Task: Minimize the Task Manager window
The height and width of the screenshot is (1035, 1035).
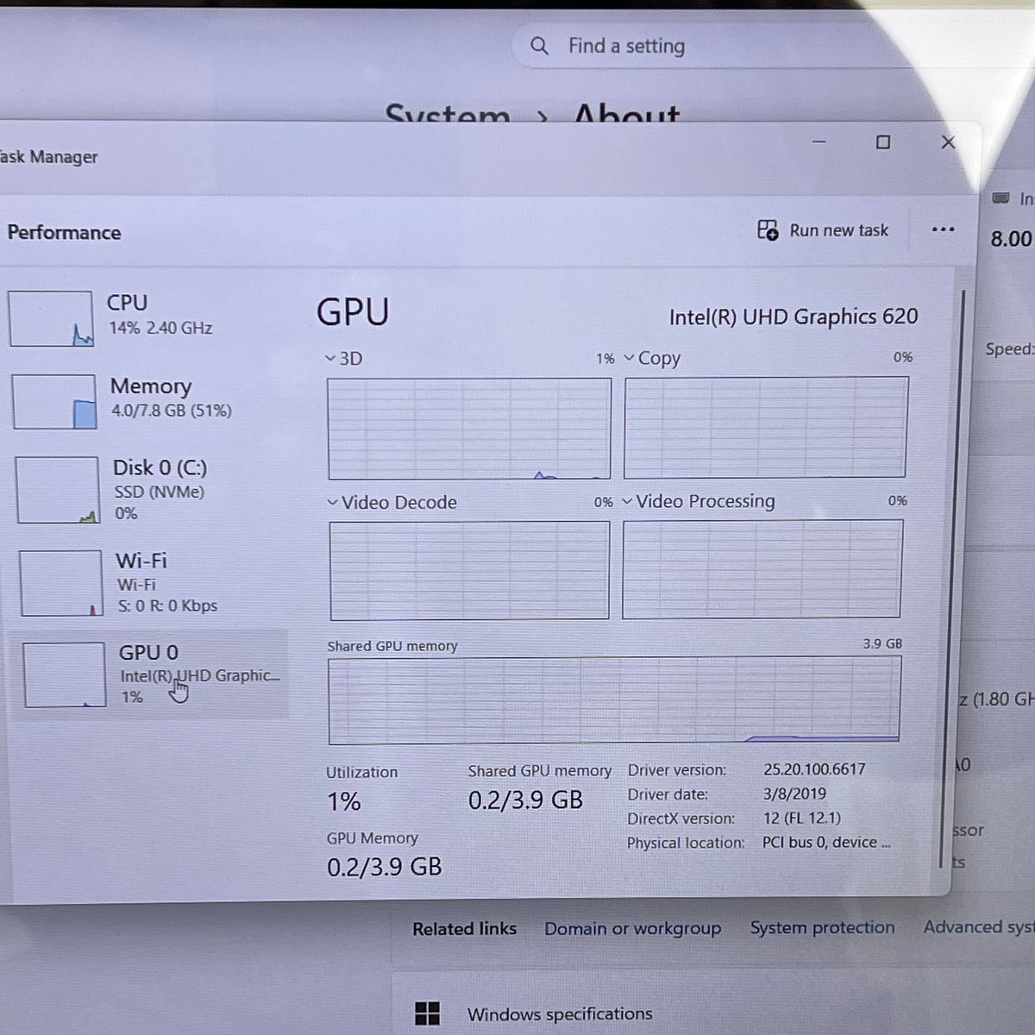Action: point(819,141)
